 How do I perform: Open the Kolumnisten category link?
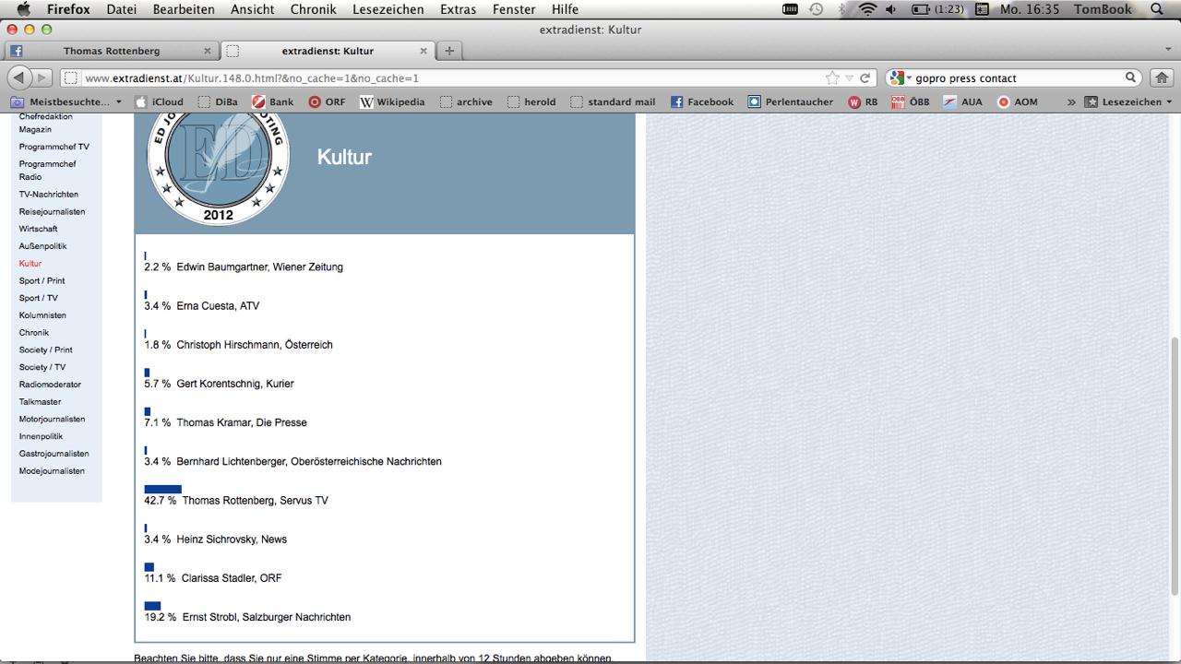pyautogui.click(x=42, y=315)
